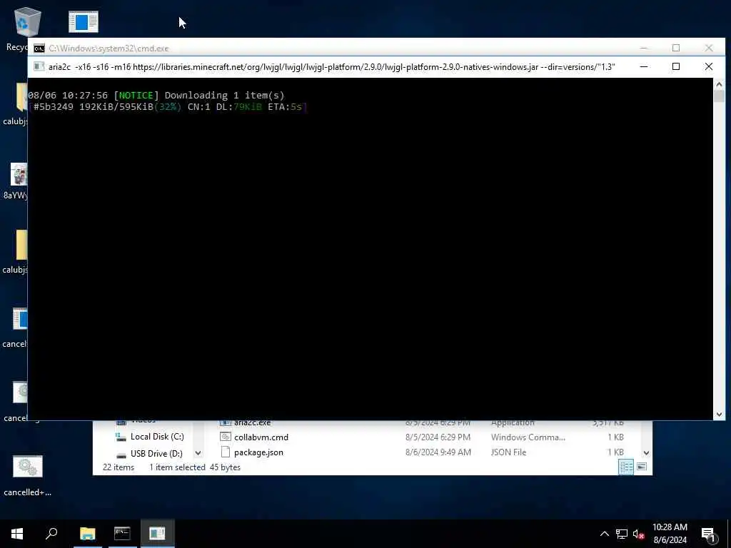Select the cancelled+... gear icon on desktop

[x=28, y=467]
